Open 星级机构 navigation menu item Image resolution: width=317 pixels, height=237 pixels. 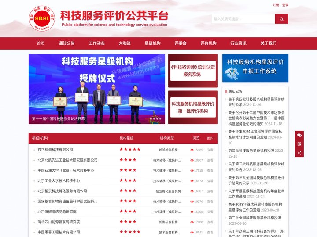[x=152, y=43]
